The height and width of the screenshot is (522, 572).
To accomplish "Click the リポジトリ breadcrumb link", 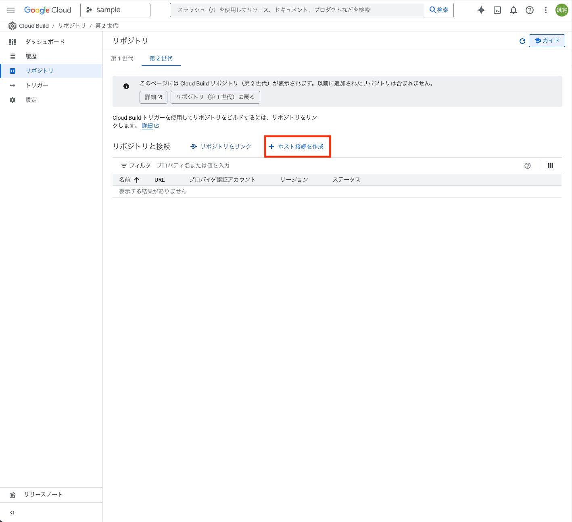I will tap(72, 26).
